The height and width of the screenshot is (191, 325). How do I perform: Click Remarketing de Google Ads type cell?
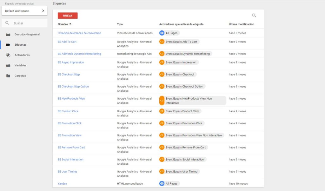point(134,54)
